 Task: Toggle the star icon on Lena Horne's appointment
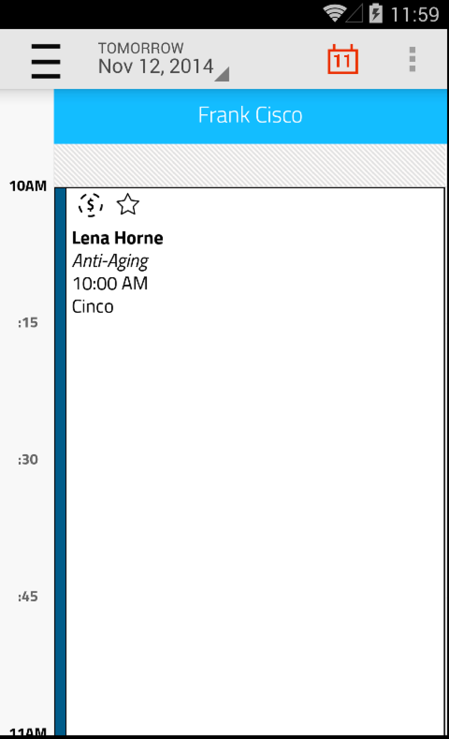coord(128,204)
